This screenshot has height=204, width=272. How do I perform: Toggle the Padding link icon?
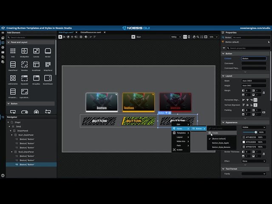coord(264,112)
